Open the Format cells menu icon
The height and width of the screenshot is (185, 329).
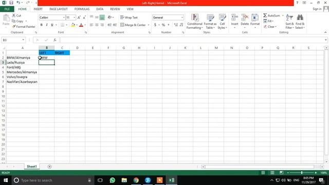coord(255,17)
